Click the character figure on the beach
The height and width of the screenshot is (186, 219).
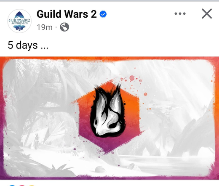(37, 141)
